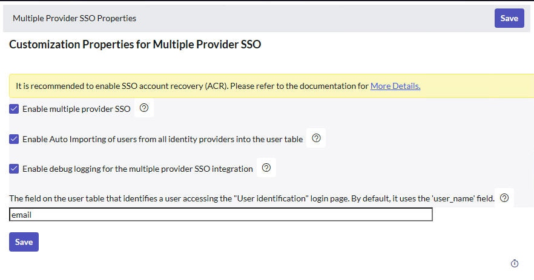Click the Save button below the email field
The width and height of the screenshot is (534, 280).
tap(24, 242)
